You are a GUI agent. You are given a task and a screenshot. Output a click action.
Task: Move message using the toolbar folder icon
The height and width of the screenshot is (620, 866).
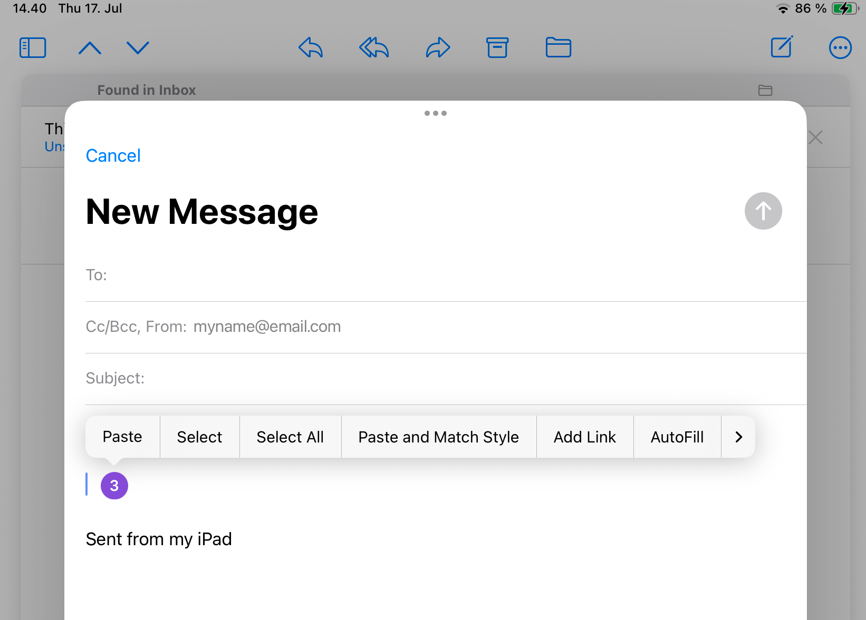[559, 47]
